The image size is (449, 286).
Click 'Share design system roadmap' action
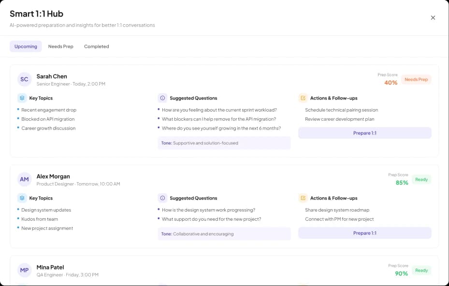click(337, 210)
